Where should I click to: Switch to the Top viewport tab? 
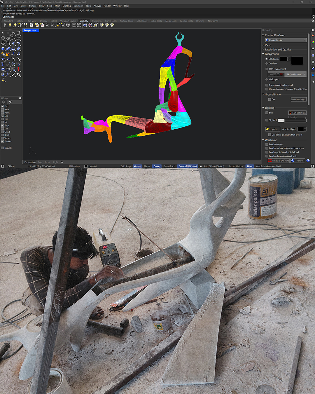coord(40,162)
